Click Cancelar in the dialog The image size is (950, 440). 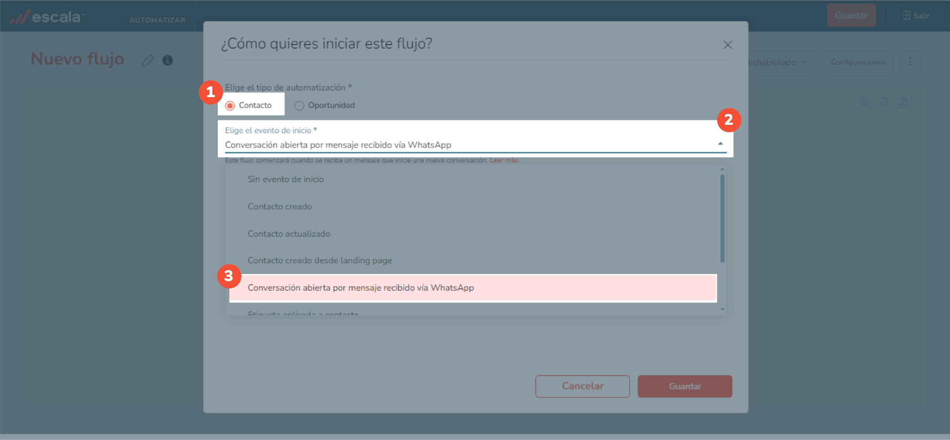coord(582,386)
